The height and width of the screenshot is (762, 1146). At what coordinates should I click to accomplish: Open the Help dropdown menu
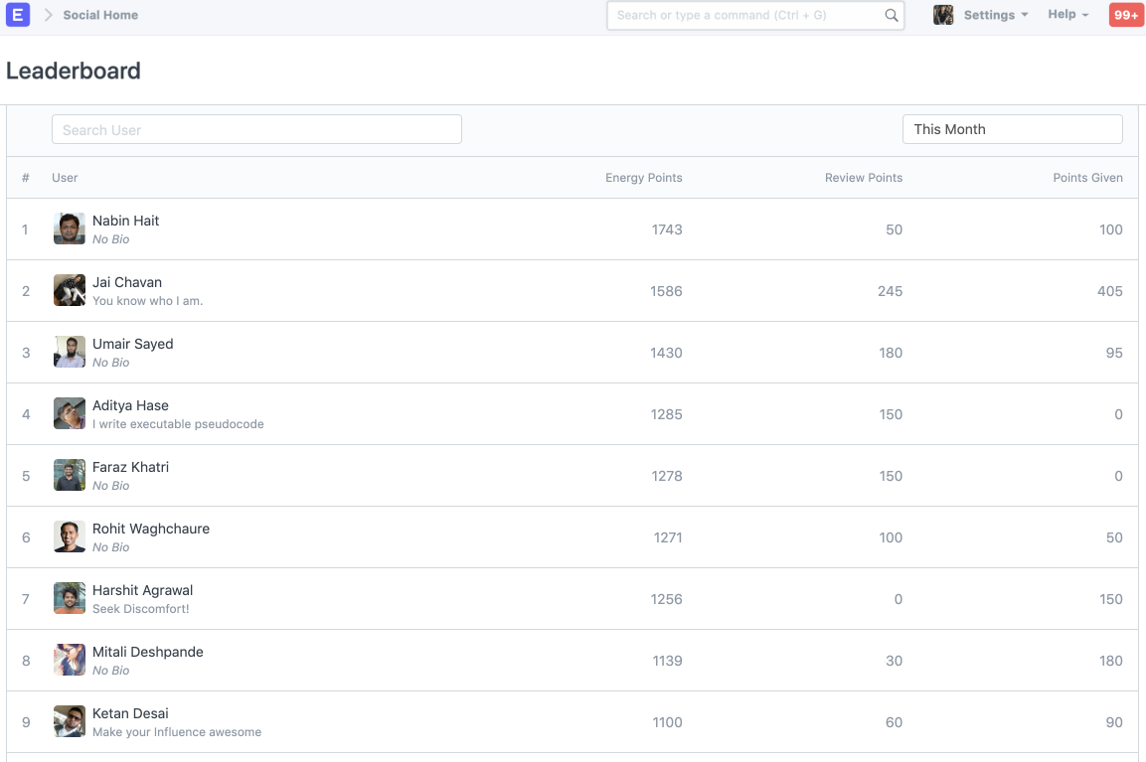1065,15
